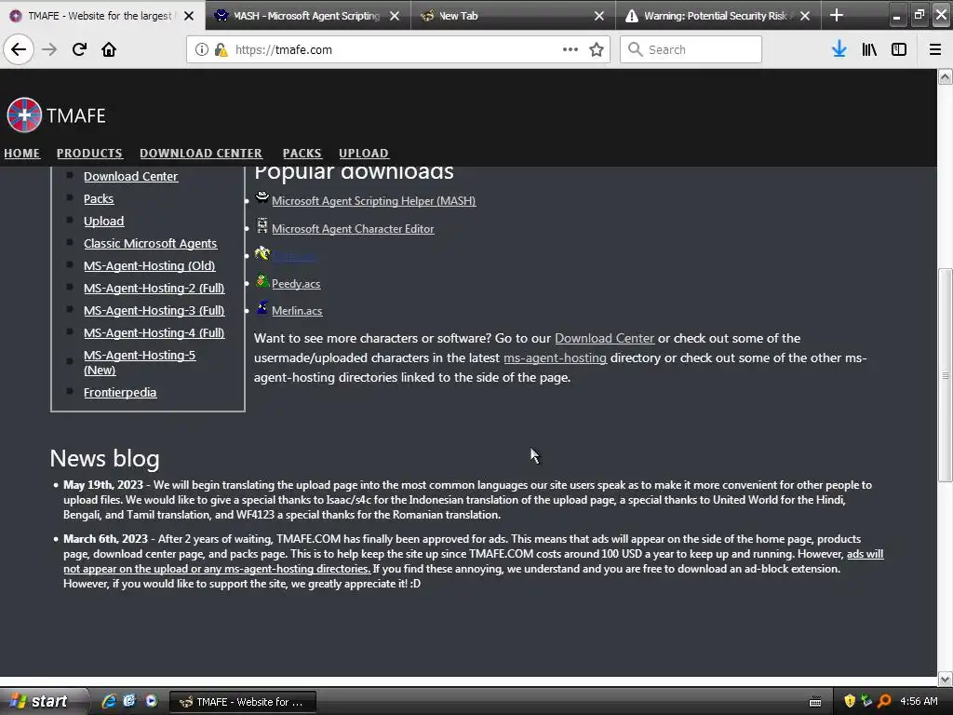Close the MASH tab

[x=395, y=16]
